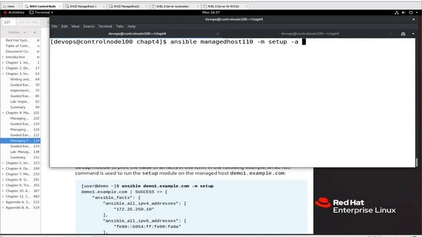Close the RHCE Managedhost 1 tab

pos(104,6)
